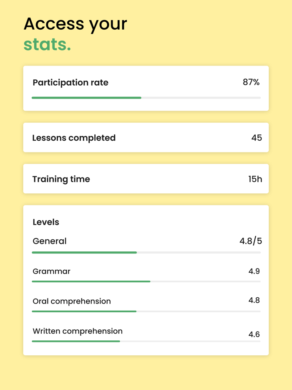Open the Training time card
This screenshot has width=292, height=390.
point(146,179)
